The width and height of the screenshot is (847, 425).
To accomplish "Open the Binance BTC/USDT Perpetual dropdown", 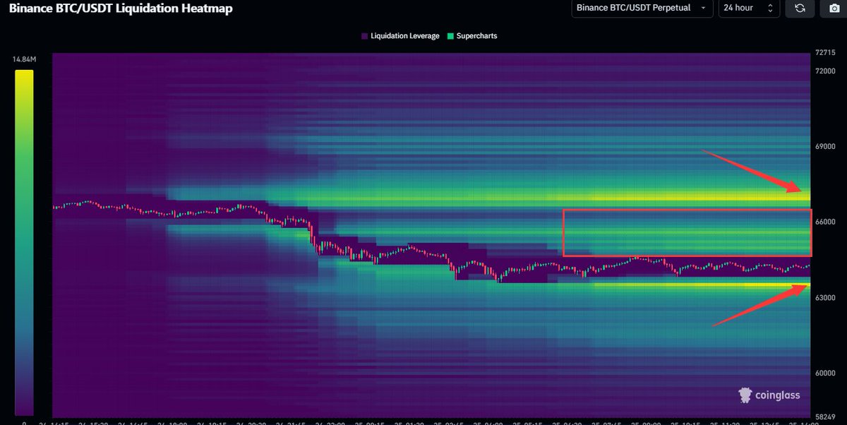I will click(x=642, y=8).
